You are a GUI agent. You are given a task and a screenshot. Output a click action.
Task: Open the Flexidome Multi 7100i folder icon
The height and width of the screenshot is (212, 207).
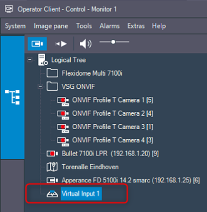click(52, 73)
